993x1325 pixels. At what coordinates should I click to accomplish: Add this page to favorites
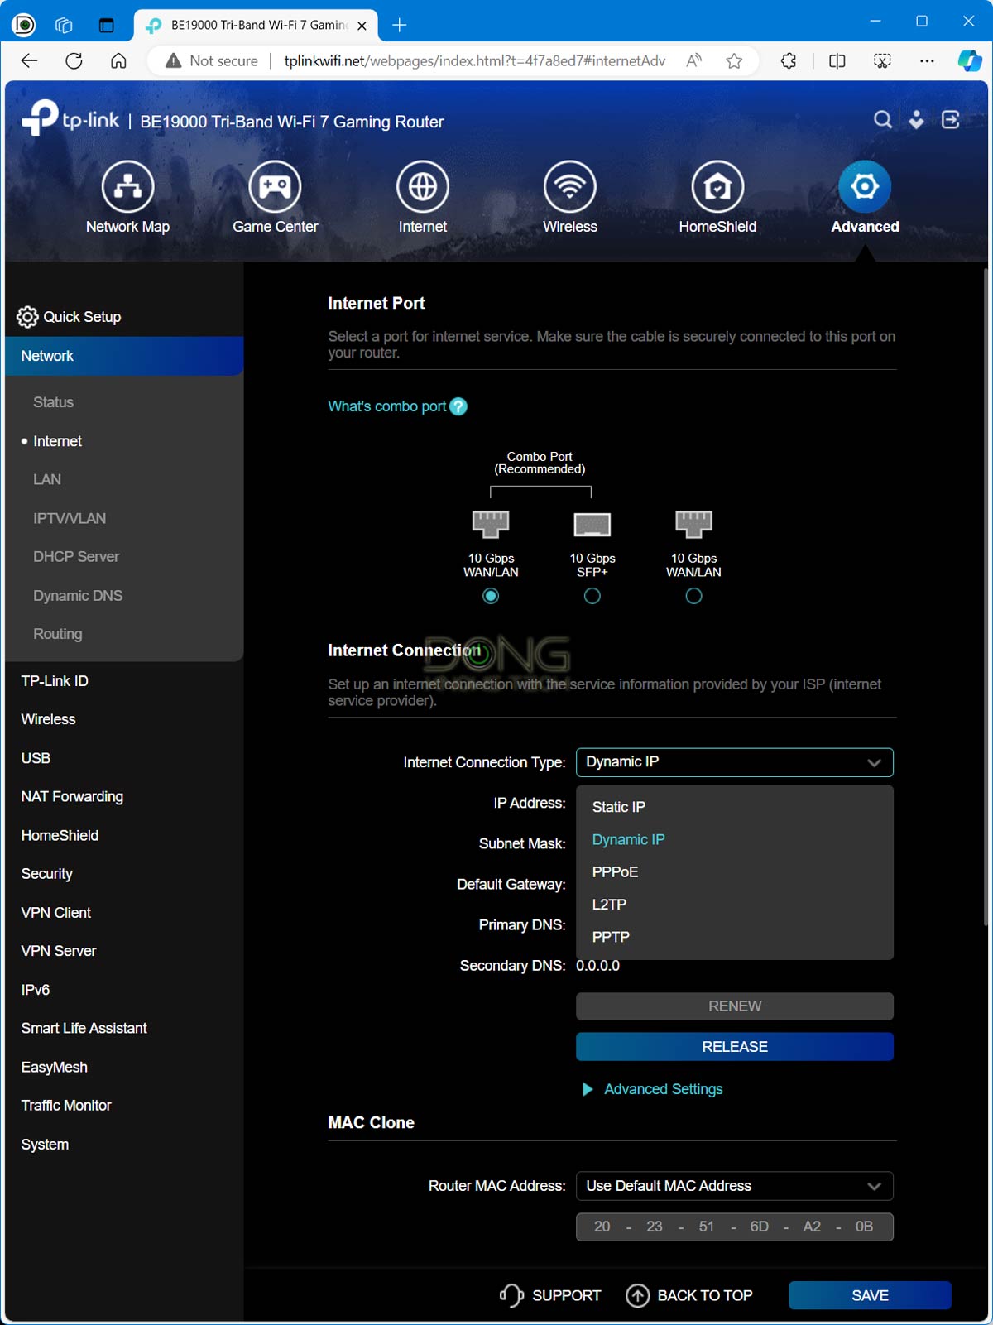click(734, 60)
